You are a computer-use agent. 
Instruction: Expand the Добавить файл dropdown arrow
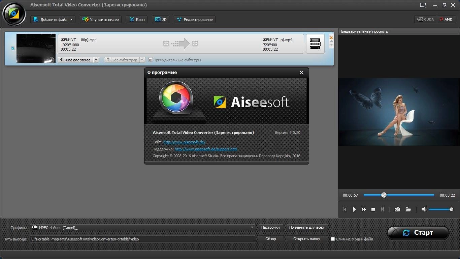pos(71,20)
